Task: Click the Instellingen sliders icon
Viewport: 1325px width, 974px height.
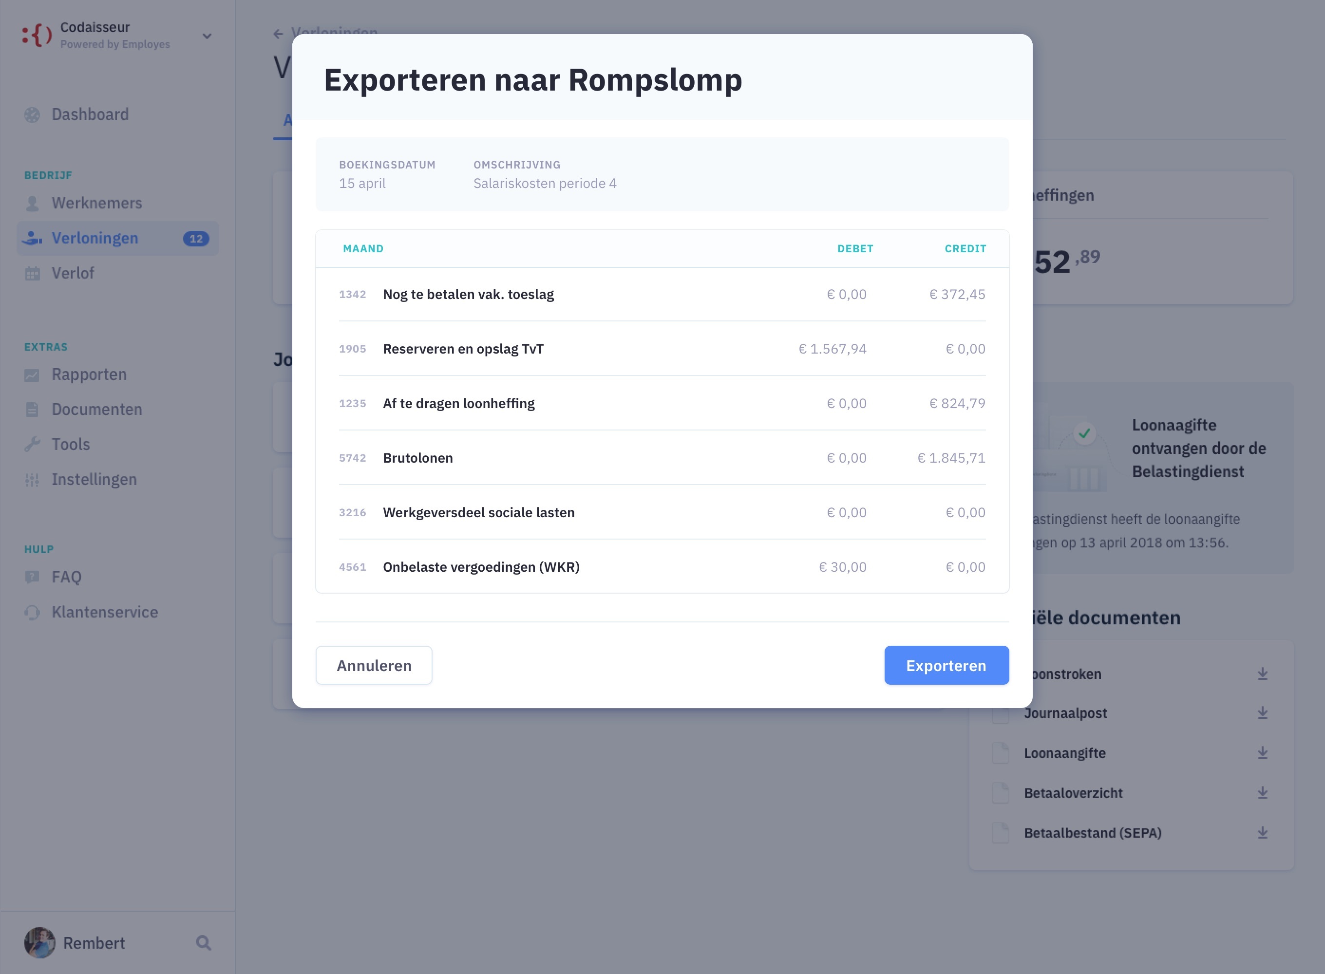Action: click(33, 480)
